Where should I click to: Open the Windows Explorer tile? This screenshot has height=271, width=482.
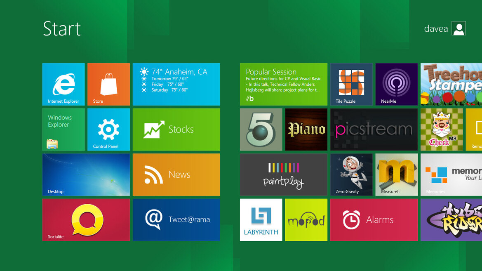coord(63,130)
